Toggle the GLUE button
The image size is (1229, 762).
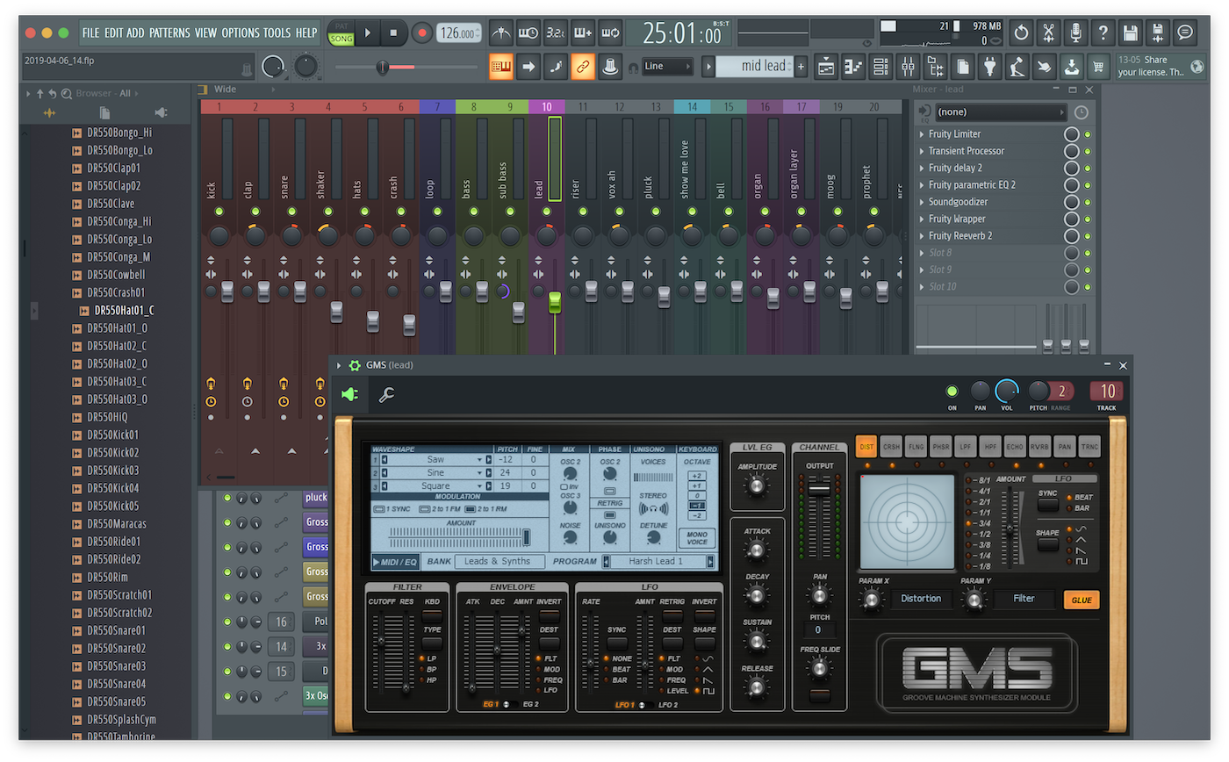[x=1082, y=600]
